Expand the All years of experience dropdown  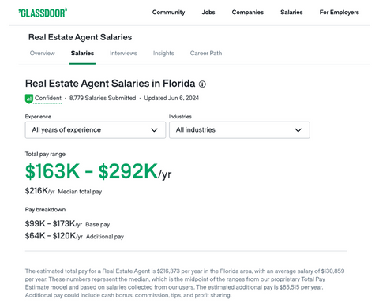click(x=96, y=130)
